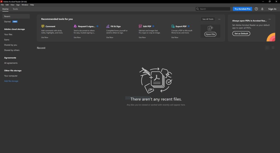Screen dimensions: 280x153
Task: Click Sign In
Action: coord(272,9)
